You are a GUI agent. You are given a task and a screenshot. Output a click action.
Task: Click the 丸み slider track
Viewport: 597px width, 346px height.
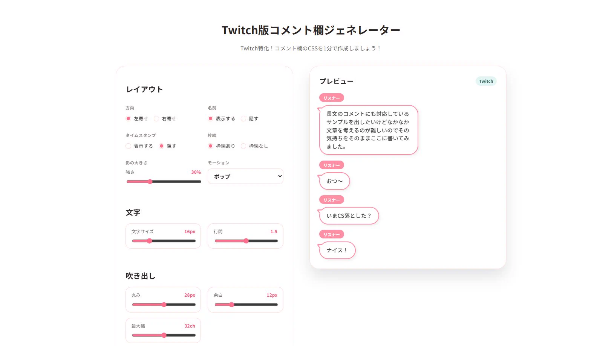point(164,305)
